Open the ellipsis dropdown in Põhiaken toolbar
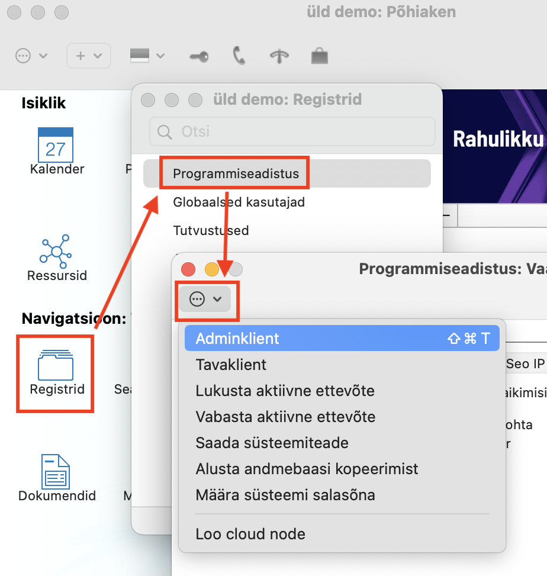Image resolution: width=547 pixels, height=576 pixels. pyautogui.click(x=31, y=56)
